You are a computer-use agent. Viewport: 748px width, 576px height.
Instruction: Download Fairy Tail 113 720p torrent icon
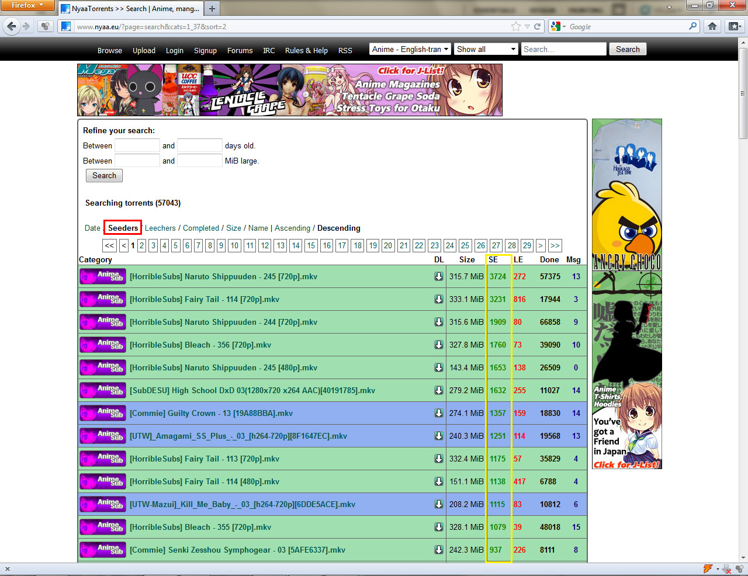point(439,459)
